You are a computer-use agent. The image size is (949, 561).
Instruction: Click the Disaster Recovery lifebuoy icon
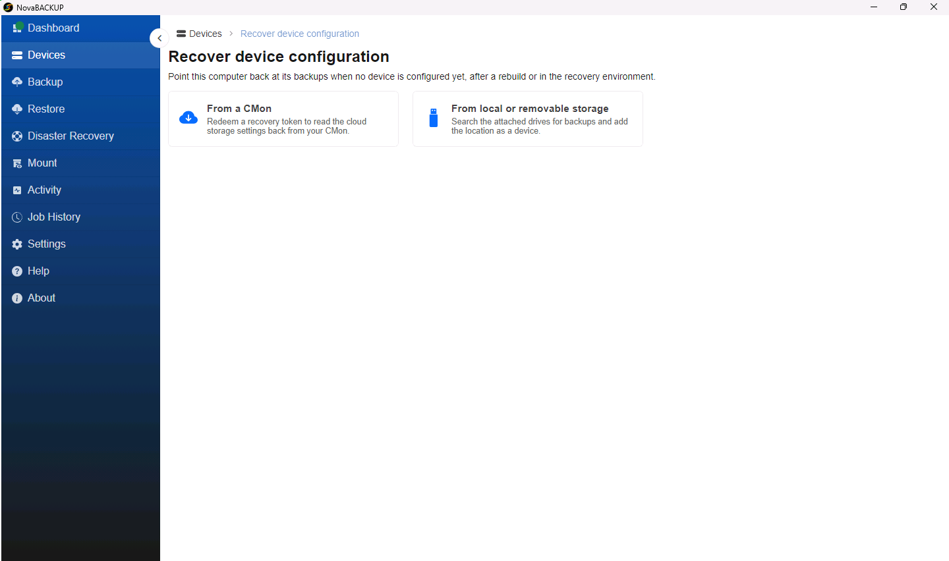(x=17, y=136)
